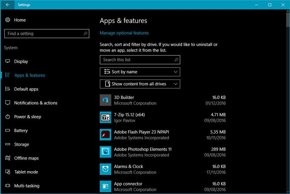290x194 pixels.
Task: Click the 17/11/2016 install date
Action: (x=216, y=172)
